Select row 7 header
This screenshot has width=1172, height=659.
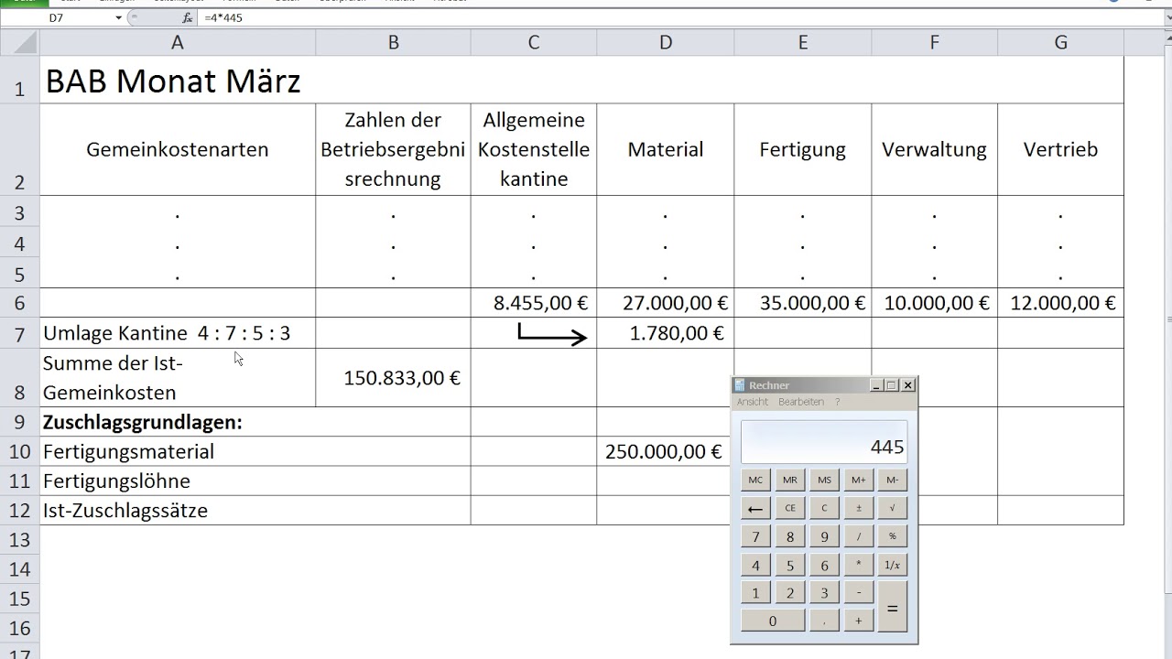tap(20, 333)
